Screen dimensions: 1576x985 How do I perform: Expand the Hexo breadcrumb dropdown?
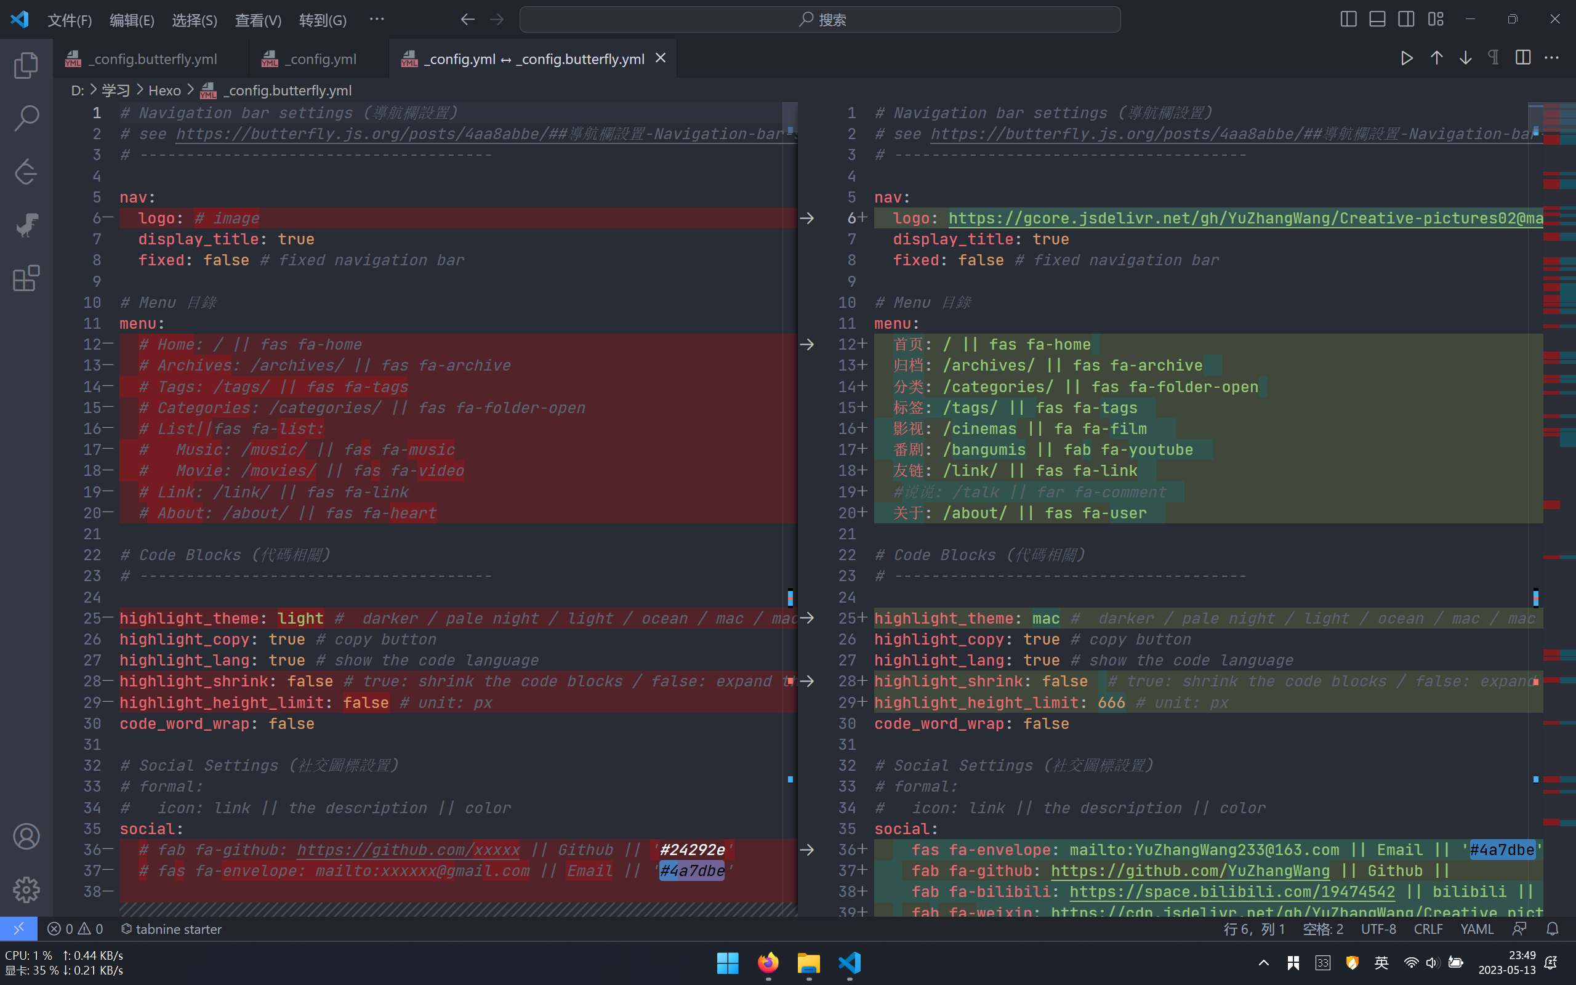[165, 90]
